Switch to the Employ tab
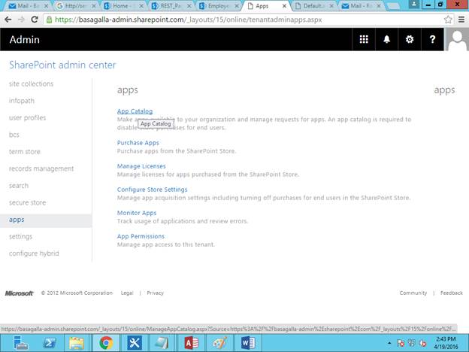 [x=219, y=6]
